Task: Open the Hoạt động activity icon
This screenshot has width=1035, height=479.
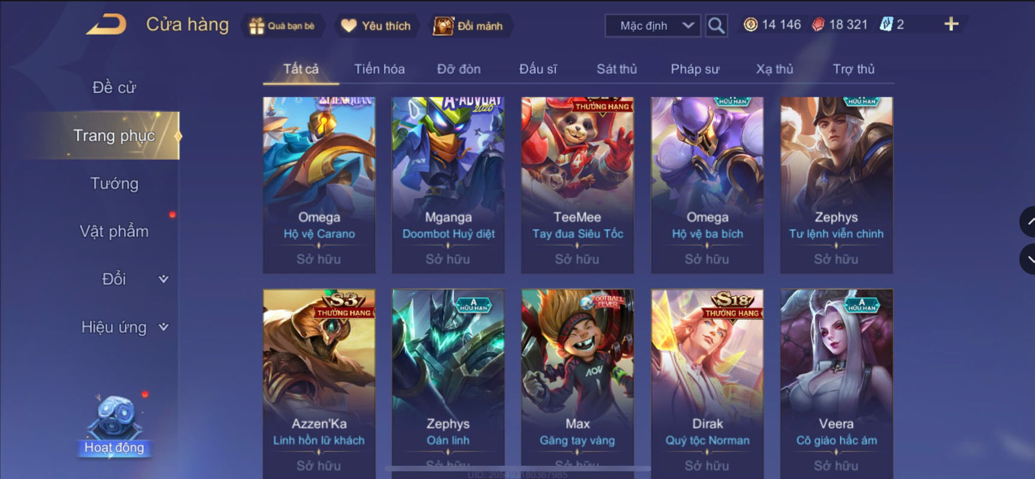Action: click(x=114, y=426)
